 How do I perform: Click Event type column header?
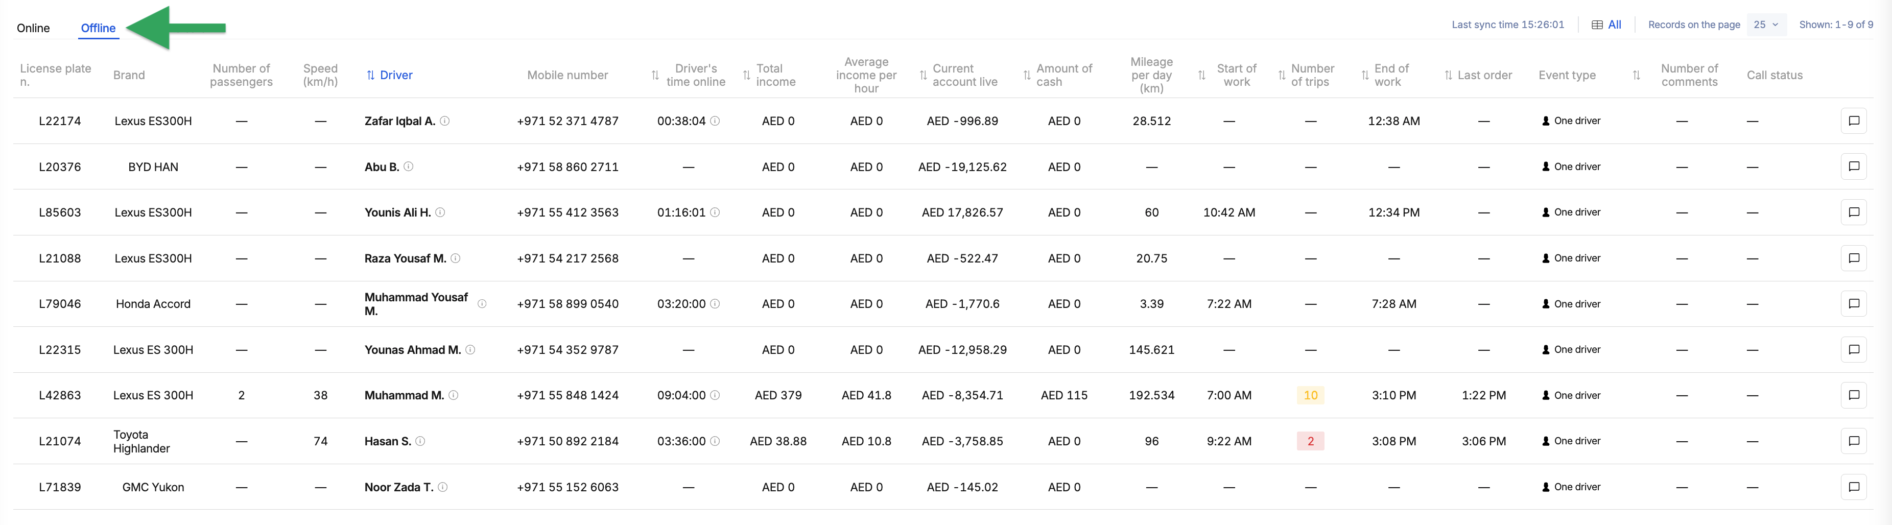(1567, 75)
